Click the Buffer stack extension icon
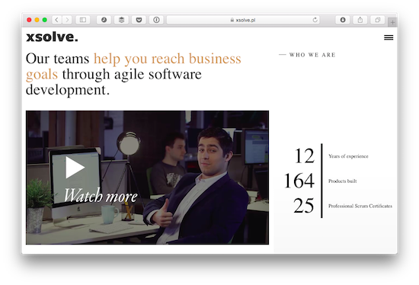This screenshot has width=419, height=285. (121, 20)
